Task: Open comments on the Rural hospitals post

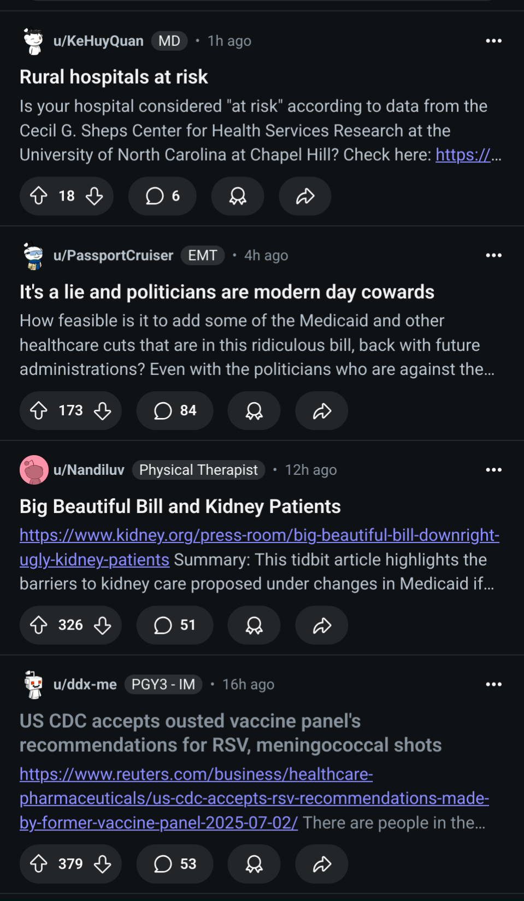Action: [x=162, y=196]
